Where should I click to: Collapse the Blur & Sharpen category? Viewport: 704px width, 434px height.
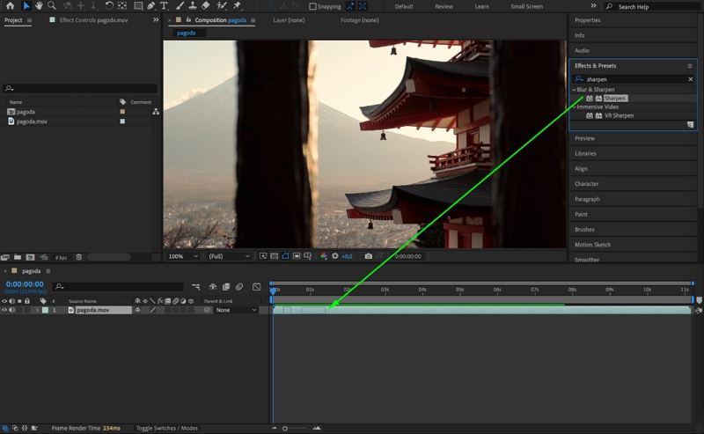(575, 90)
